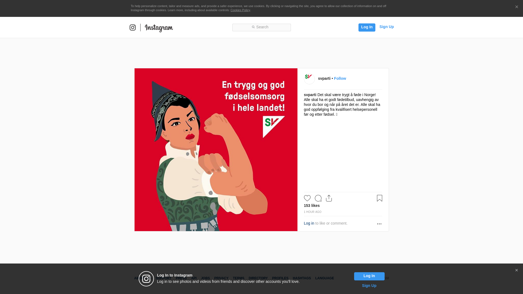Viewport: 523px width, 294px height.
Task: Click into the Search field
Action: click(261, 27)
